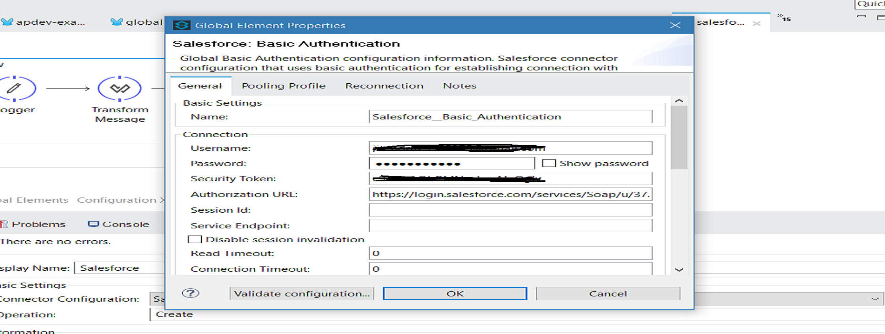Click the Session Id input field
Viewport: 885px width, 334px height.
coord(510,210)
